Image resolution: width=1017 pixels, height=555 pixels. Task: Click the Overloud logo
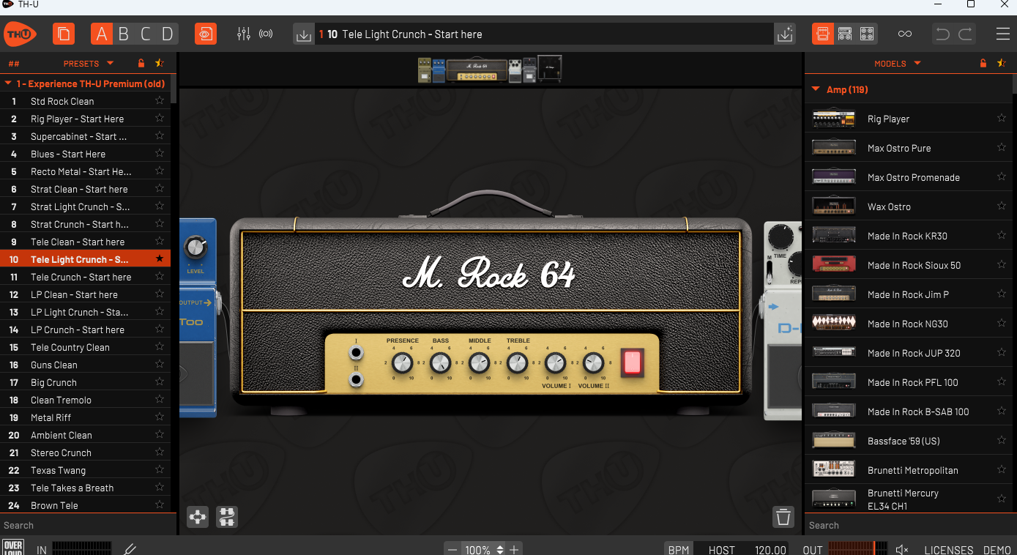click(13, 547)
